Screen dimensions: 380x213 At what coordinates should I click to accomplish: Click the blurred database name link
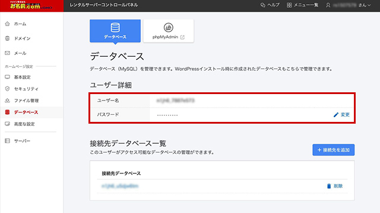tap(120, 186)
